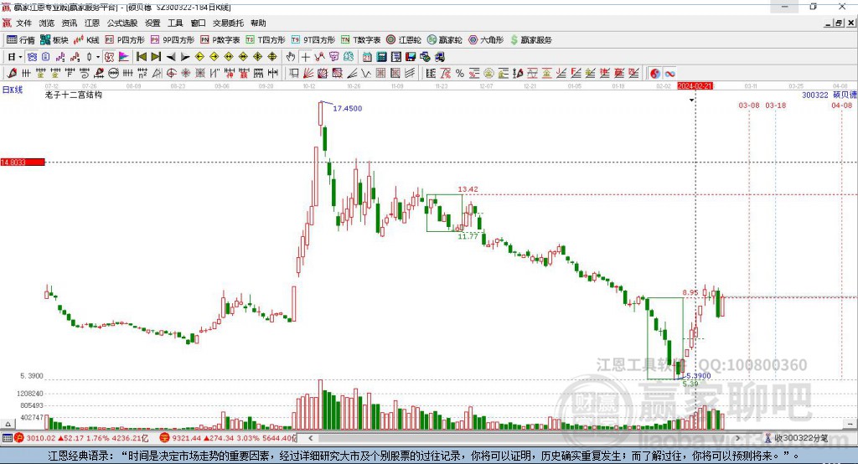Viewport: 858px width, 464px height.
Task: Click the Gann fan lines icon
Action: (x=308, y=74)
